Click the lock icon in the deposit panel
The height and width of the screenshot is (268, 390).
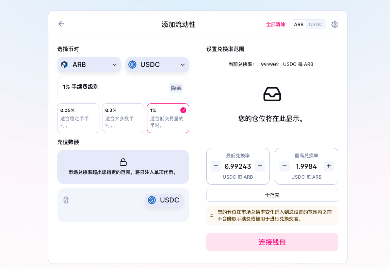point(123,162)
